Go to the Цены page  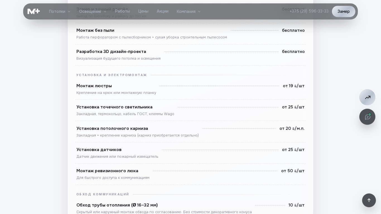point(143,11)
